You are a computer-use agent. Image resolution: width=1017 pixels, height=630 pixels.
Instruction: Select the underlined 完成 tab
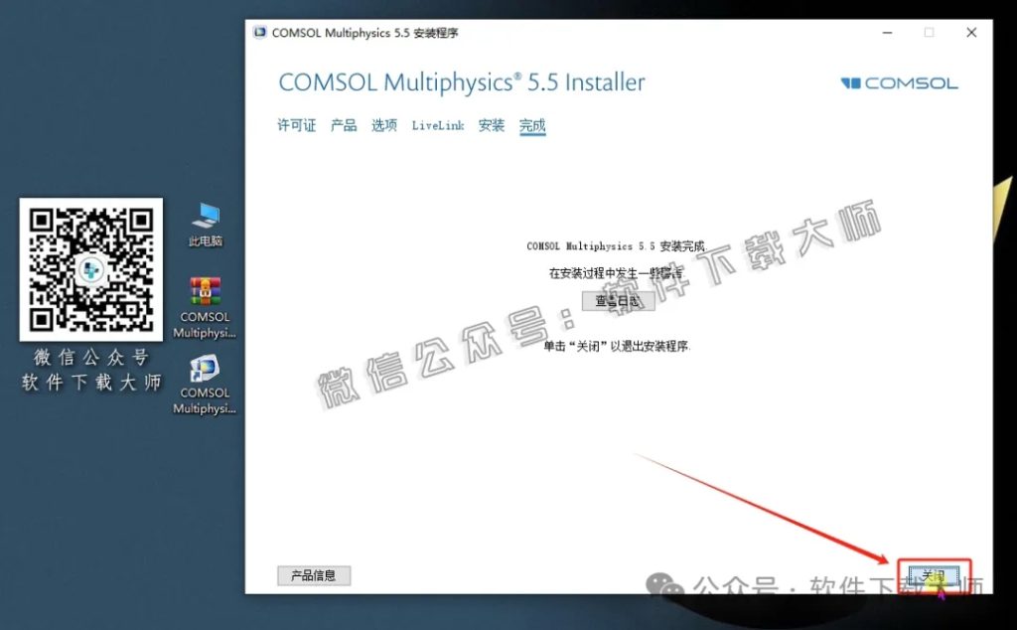pyautogui.click(x=532, y=125)
